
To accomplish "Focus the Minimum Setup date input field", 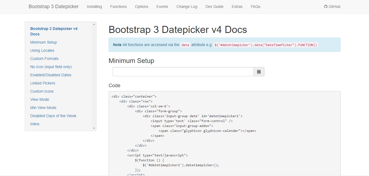I will 183,72.
